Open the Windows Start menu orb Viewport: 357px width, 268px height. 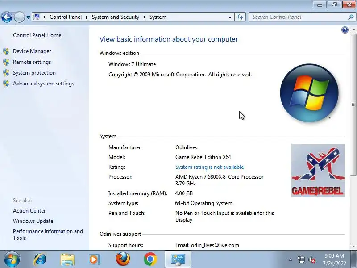point(12,260)
